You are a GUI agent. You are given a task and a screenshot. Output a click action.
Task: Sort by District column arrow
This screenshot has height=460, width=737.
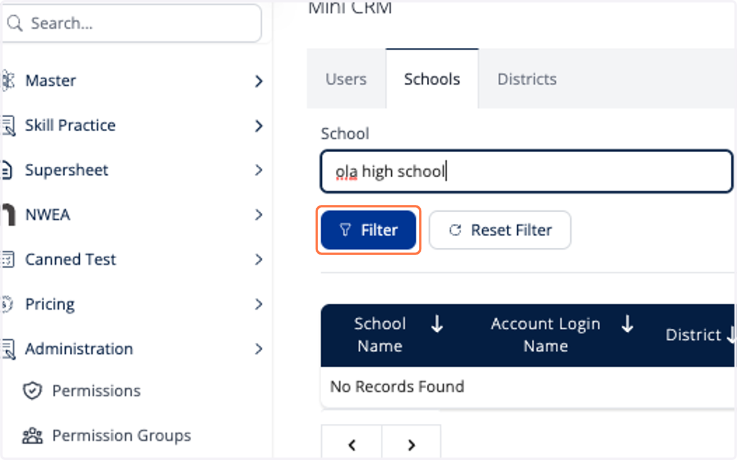730,335
